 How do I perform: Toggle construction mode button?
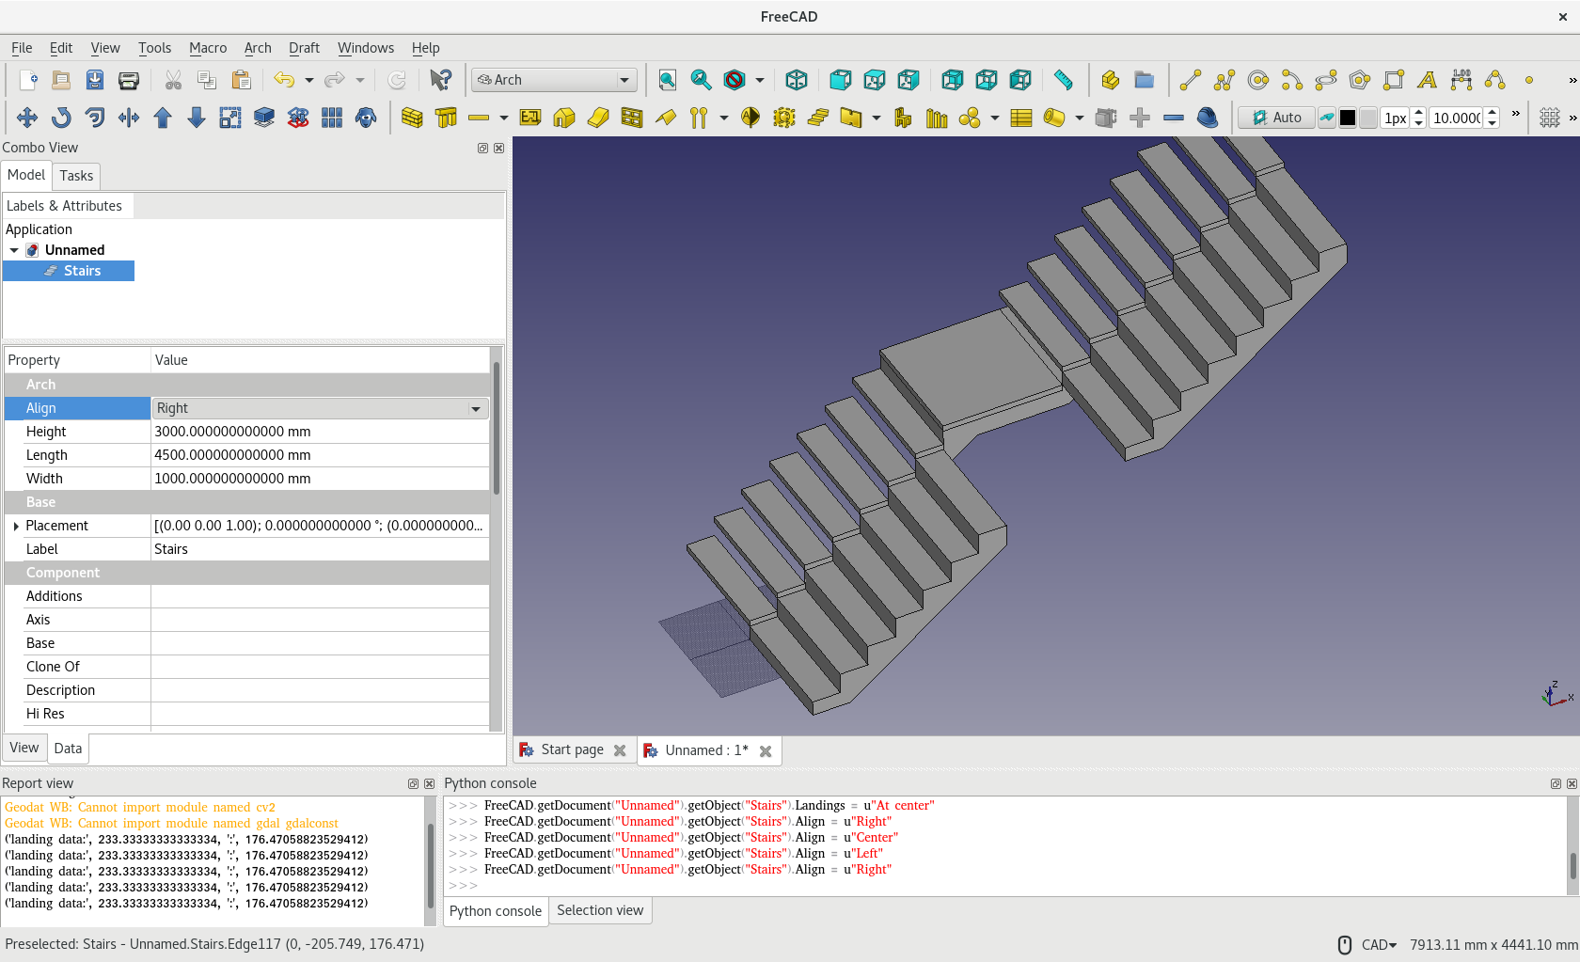[1326, 118]
